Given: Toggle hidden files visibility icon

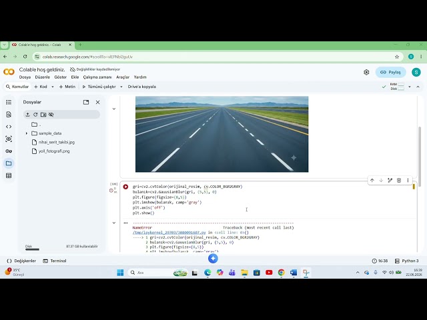Looking at the screenshot, I should click(51, 115).
